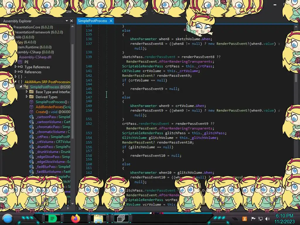Click the taskbar clock showing 6:10 PM
The image size is (300, 225).
pos(284,216)
